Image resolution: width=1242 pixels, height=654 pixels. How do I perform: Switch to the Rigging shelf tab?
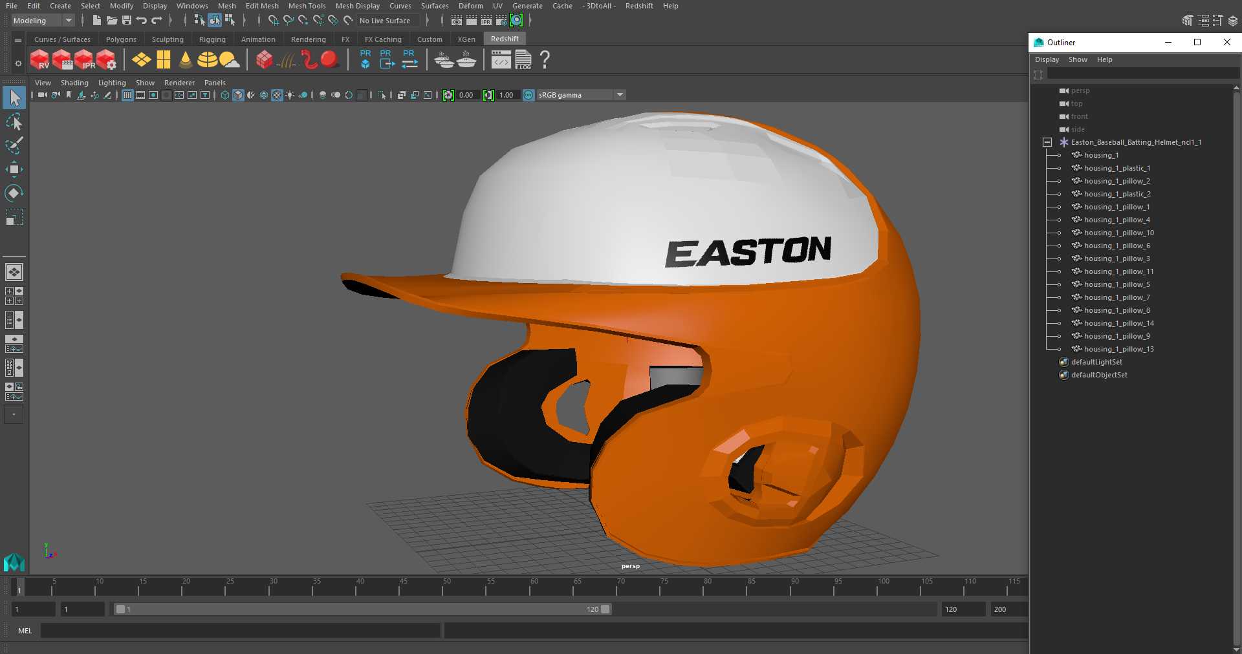pyautogui.click(x=212, y=39)
